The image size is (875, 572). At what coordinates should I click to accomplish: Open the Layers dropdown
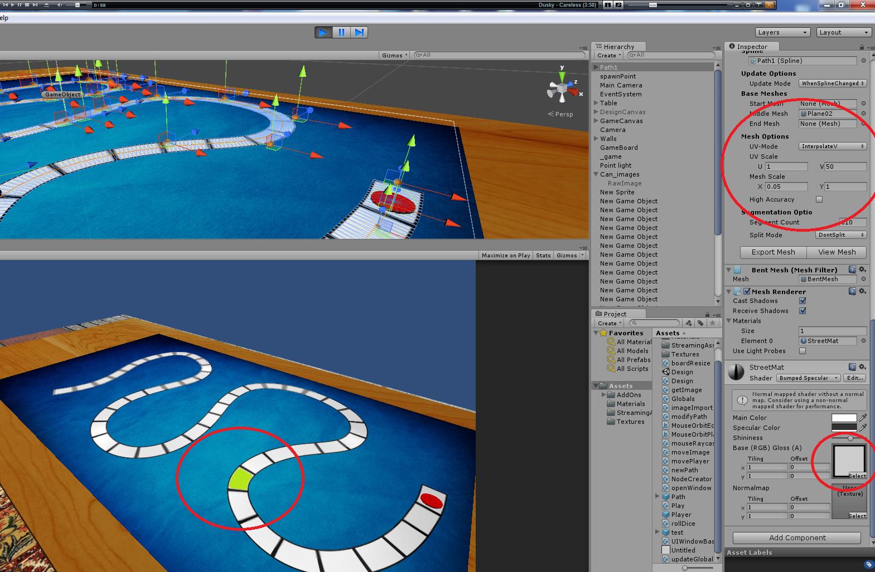click(x=782, y=32)
